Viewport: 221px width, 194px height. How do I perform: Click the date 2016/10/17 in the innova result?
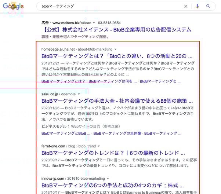[50, 192]
